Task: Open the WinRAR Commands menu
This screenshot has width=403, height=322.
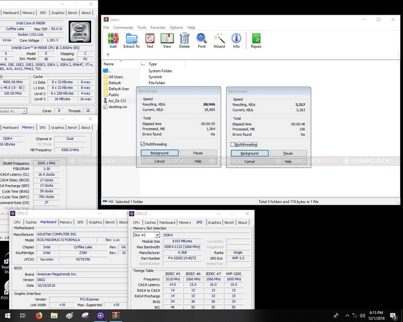Action: point(123,28)
